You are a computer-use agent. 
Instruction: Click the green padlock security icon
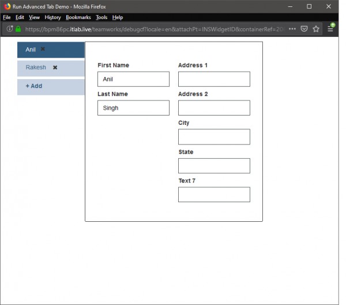tap(18, 29)
